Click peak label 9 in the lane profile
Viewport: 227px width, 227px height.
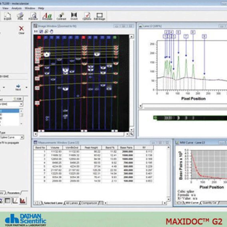tap(204, 36)
